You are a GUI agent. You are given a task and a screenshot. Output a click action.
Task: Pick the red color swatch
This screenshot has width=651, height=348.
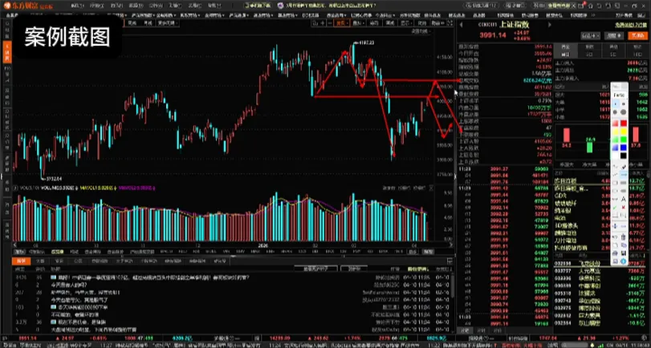click(x=624, y=123)
